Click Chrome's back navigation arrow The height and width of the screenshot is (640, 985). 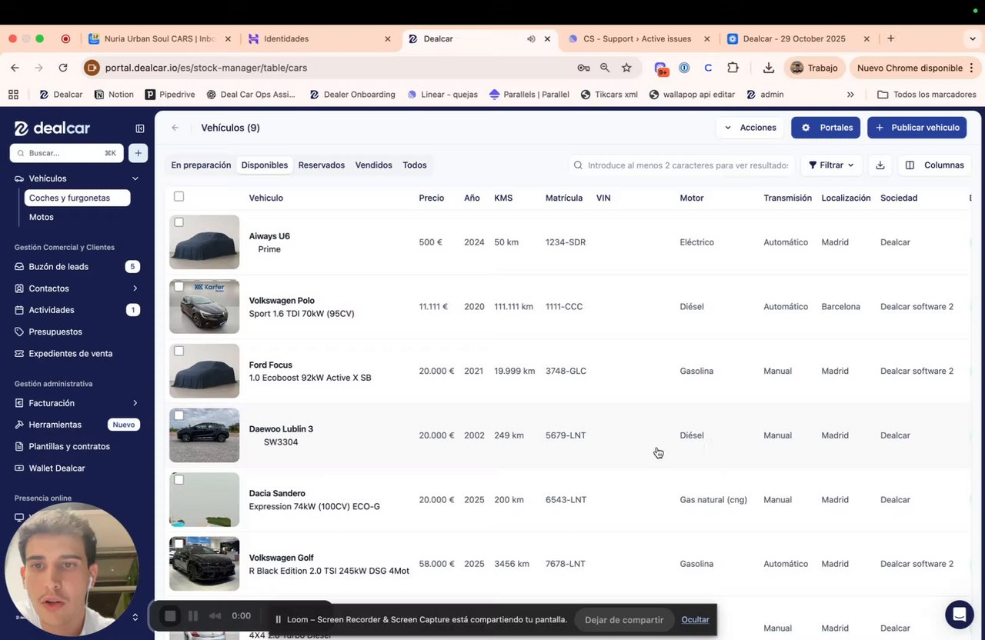click(x=15, y=68)
